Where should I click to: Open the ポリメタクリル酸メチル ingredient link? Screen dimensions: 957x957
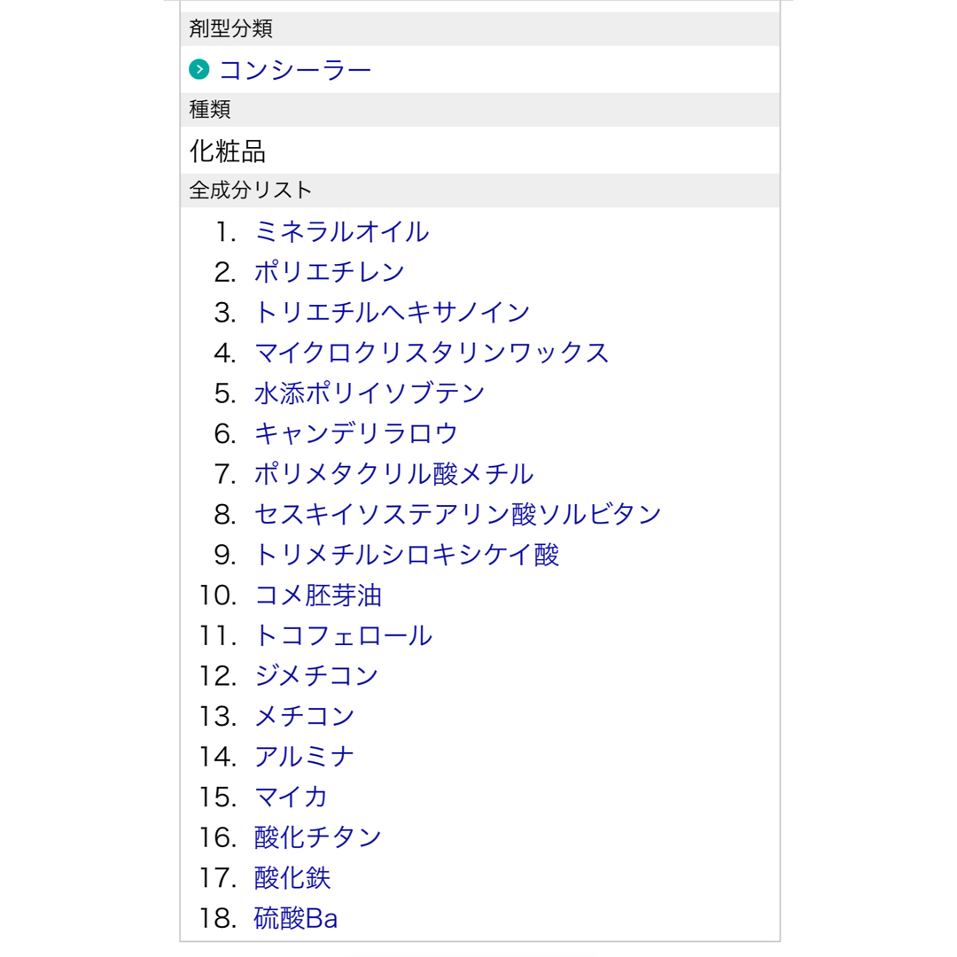(393, 474)
